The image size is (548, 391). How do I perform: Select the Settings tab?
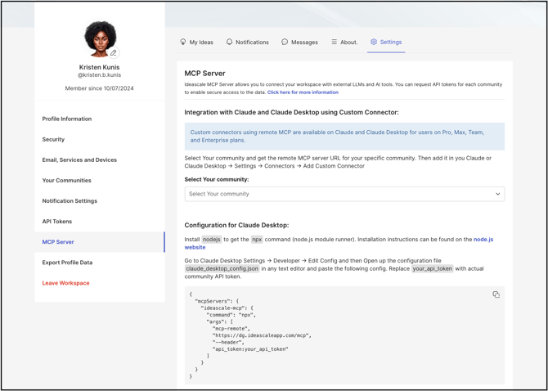pos(386,43)
